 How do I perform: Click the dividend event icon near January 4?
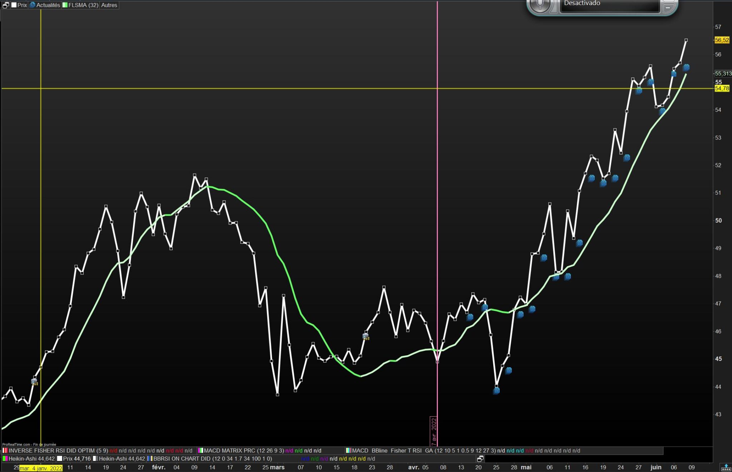34,382
